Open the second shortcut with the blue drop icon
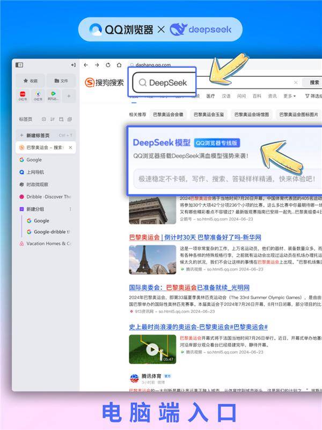The width and height of the screenshot is (322, 430). pyautogui.click(x=38, y=96)
